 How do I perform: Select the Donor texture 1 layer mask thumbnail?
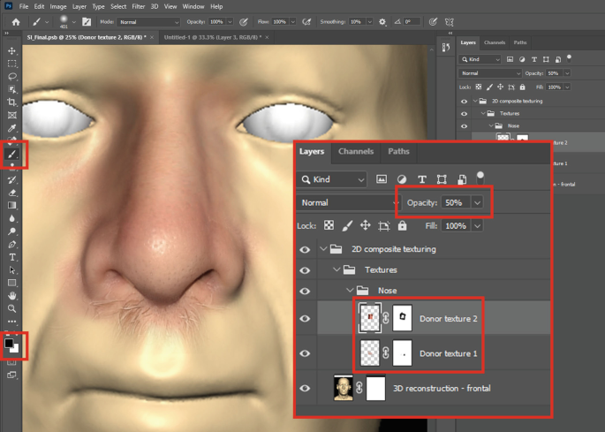tap(402, 353)
